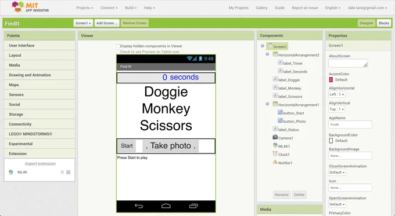
Task: Click the HorizontalArrangement1 layout icon
Action: [x=275, y=104]
